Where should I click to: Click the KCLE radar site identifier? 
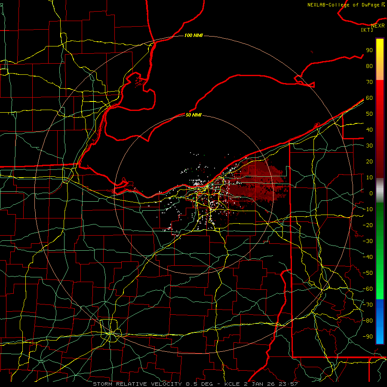[232, 384]
